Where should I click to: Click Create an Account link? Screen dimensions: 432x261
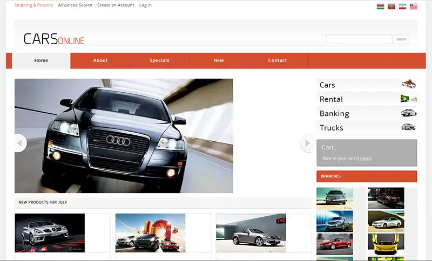point(116,5)
